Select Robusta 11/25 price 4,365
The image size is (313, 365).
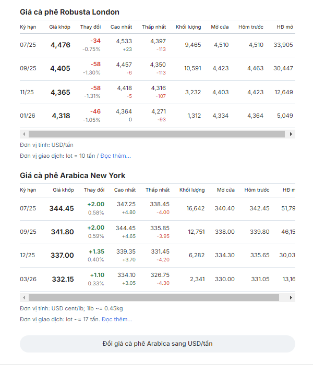pyautogui.click(x=61, y=92)
